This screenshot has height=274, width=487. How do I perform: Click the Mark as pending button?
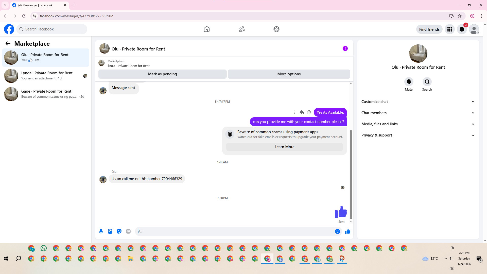[x=162, y=74]
